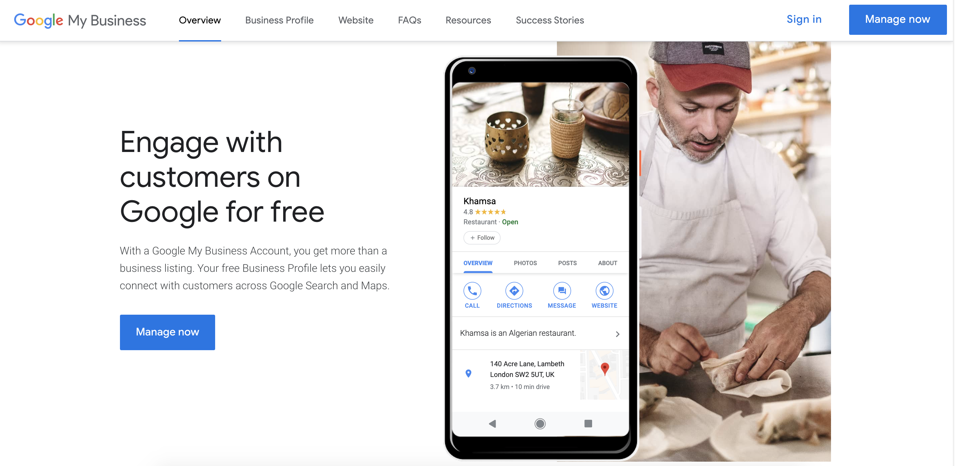
Task: Click the Manage now button on homepage
Action: (168, 332)
